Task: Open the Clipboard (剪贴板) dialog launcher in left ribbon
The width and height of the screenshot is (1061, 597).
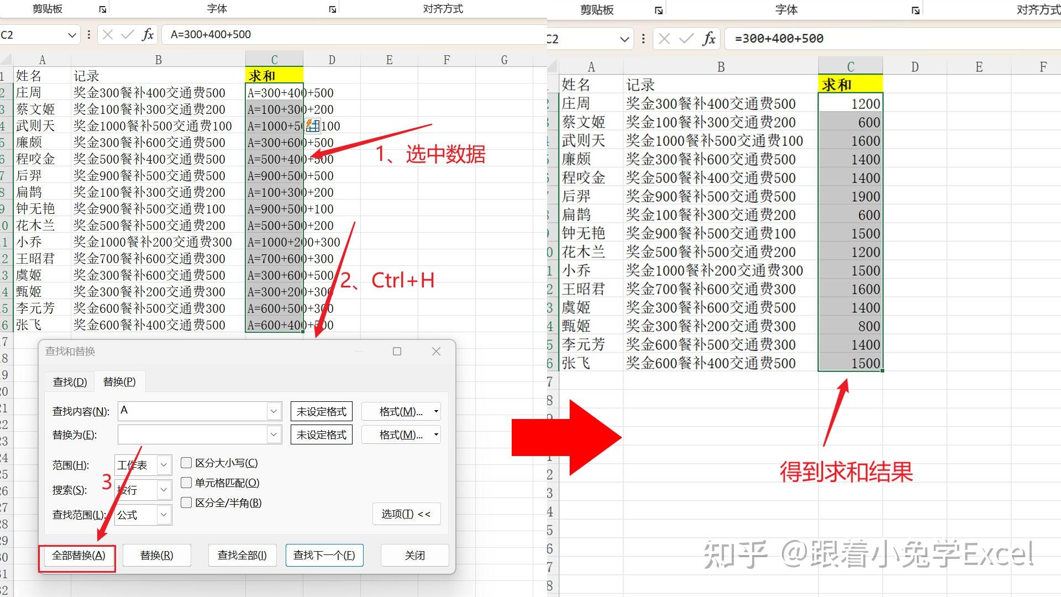Action: click(x=103, y=9)
